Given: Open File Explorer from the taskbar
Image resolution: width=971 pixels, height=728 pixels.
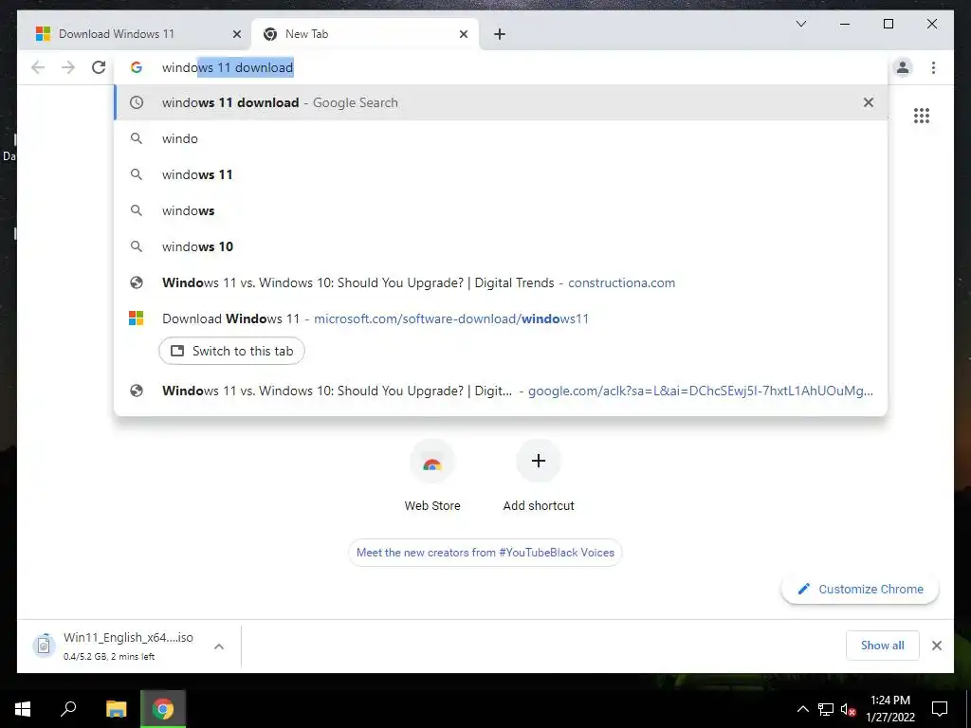Looking at the screenshot, I should 116,709.
